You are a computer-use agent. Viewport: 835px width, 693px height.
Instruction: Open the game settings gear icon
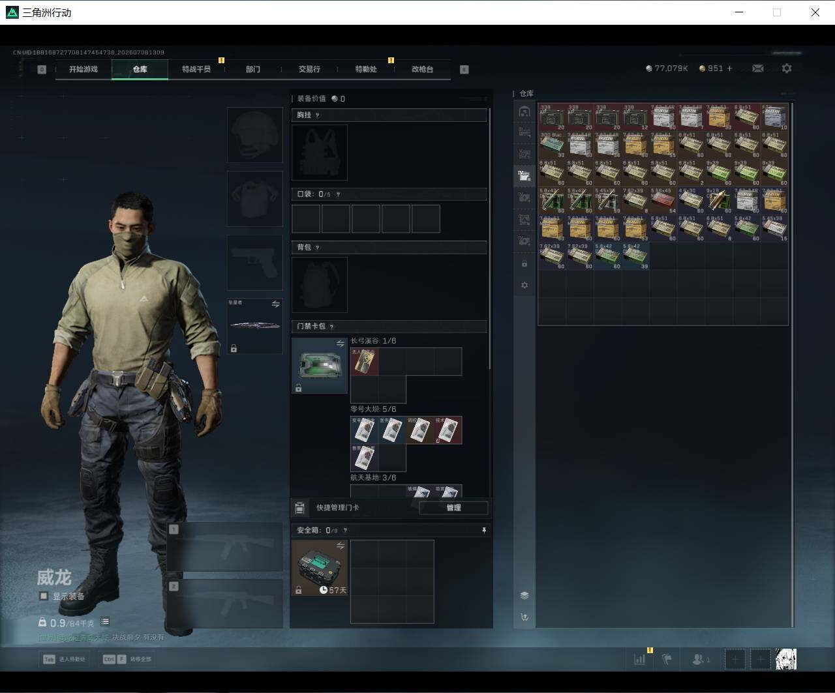point(787,68)
